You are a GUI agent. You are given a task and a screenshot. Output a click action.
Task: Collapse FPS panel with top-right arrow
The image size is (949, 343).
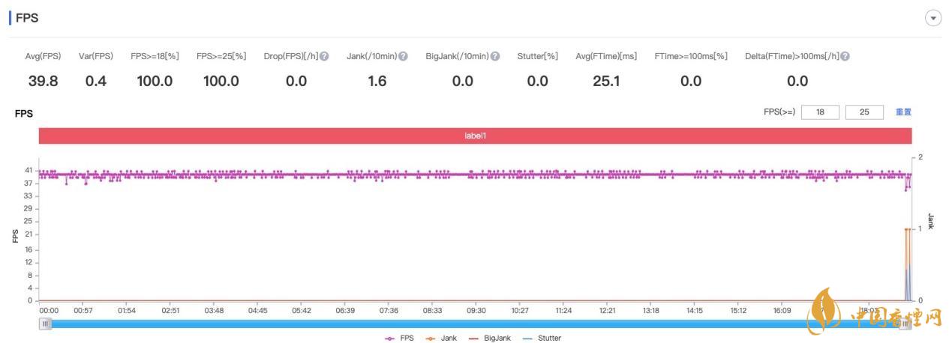[x=932, y=19]
